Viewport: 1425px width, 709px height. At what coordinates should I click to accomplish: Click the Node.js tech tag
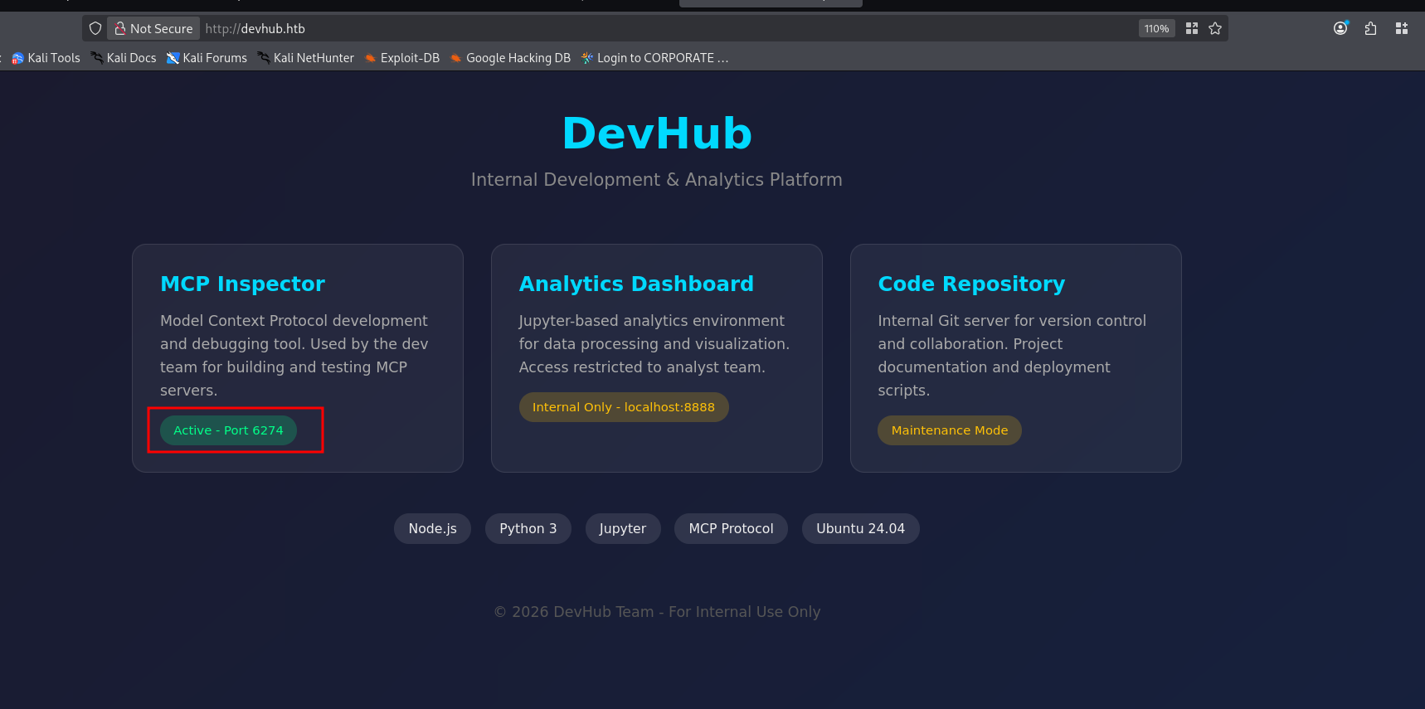point(432,529)
